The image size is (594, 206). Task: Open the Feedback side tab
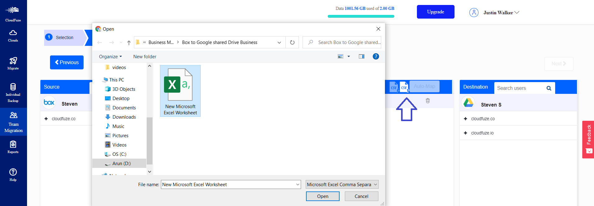pos(588,139)
